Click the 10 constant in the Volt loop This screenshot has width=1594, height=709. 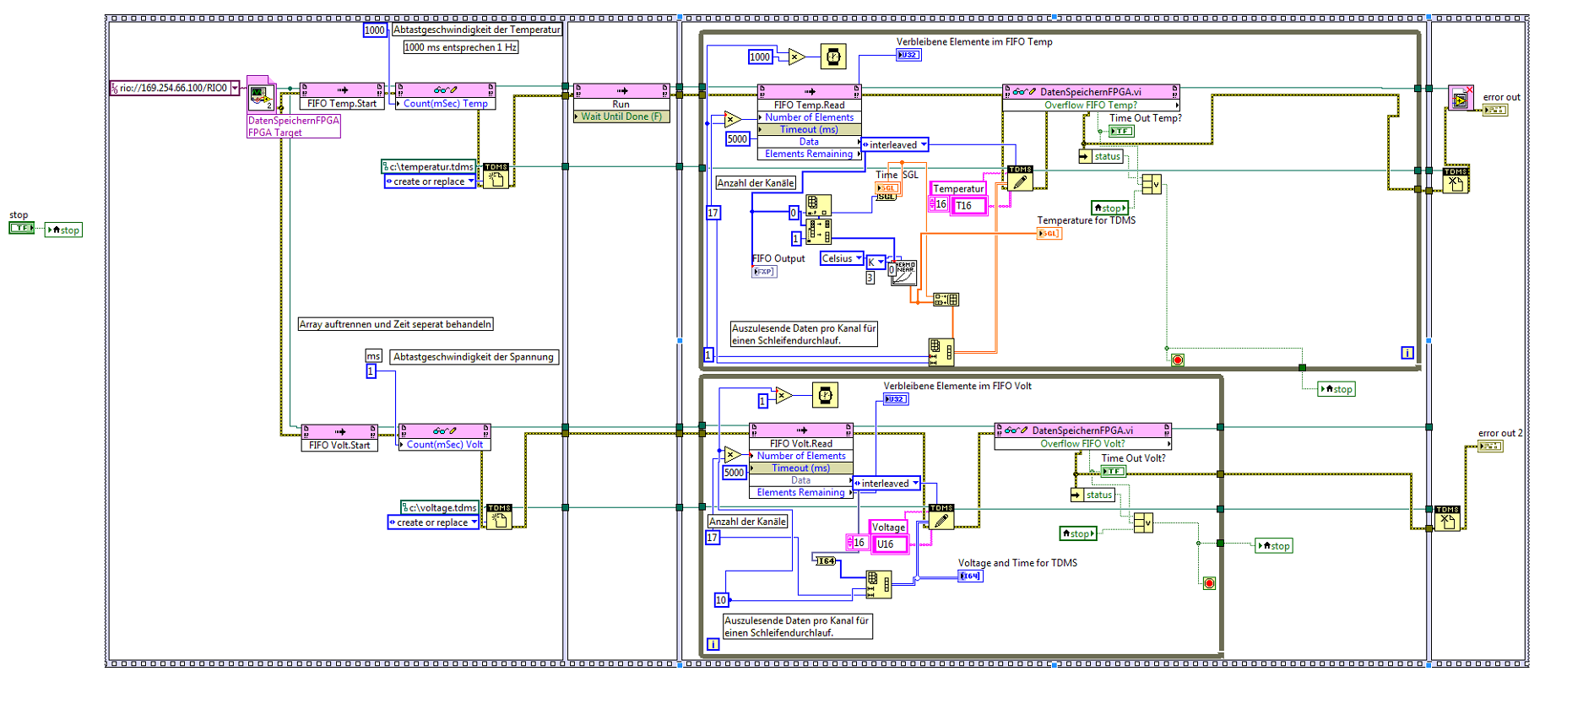721,600
